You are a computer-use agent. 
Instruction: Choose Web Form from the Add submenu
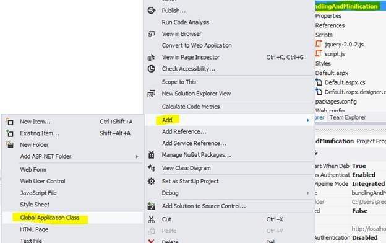coord(33,170)
